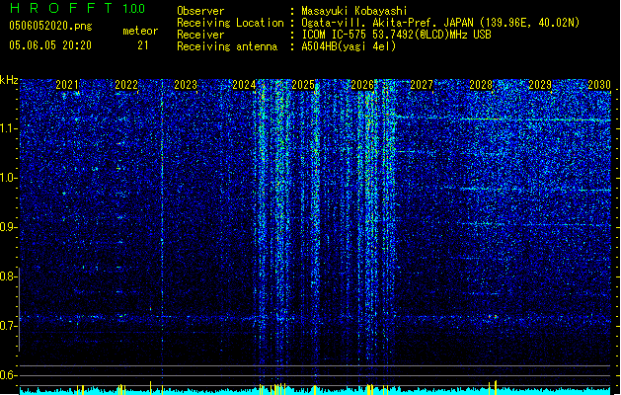Image resolution: width=621 pixels, height=395 pixels.
Task: Click the 1.1 frequency axis label
Action: pyautogui.click(x=8, y=128)
